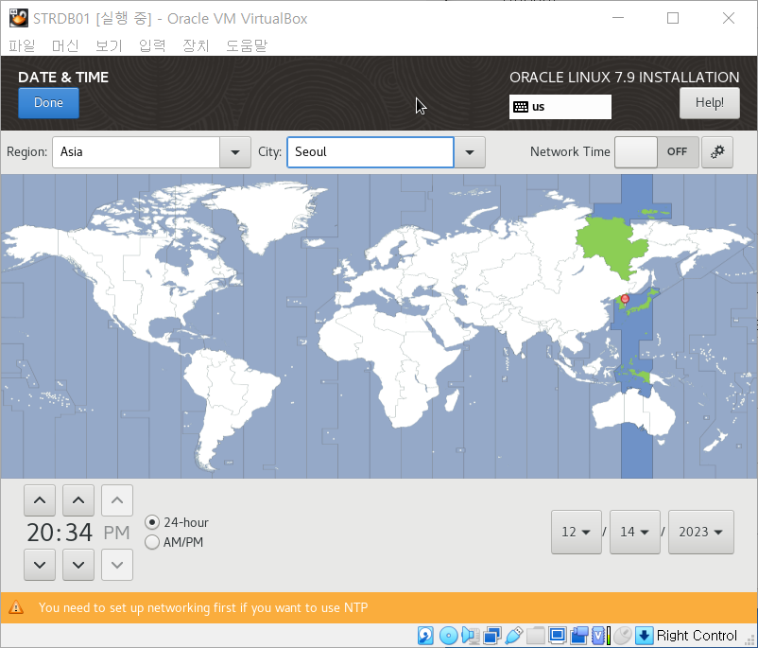Click the keyboard layout icon beside us
The height and width of the screenshot is (648, 758).
pyautogui.click(x=521, y=107)
